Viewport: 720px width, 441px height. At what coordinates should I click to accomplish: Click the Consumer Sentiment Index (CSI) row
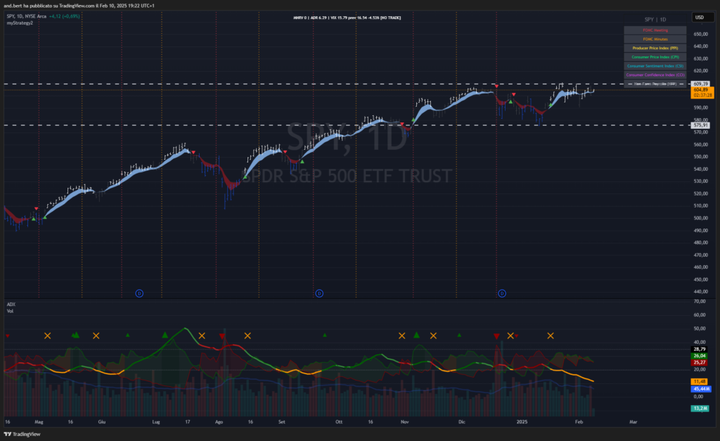(x=655, y=65)
